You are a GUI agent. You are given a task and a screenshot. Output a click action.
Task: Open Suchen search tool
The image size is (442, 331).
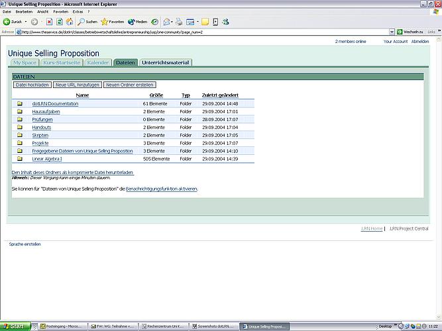click(x=87, y=22)
